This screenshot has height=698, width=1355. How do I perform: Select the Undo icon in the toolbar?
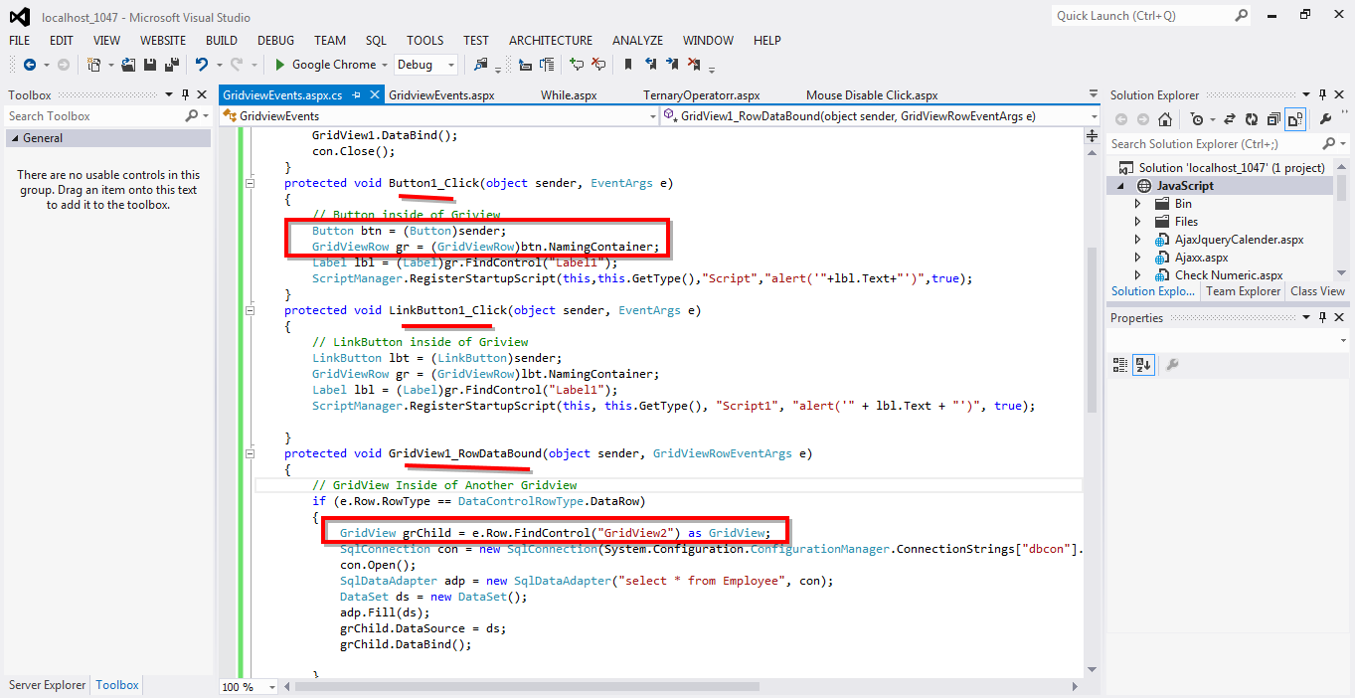point(202,64)
